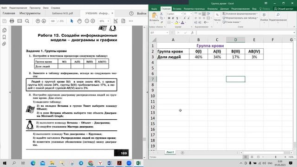Select the Лист1 sheet tab

pyautogui.click(x=170, y=152)
